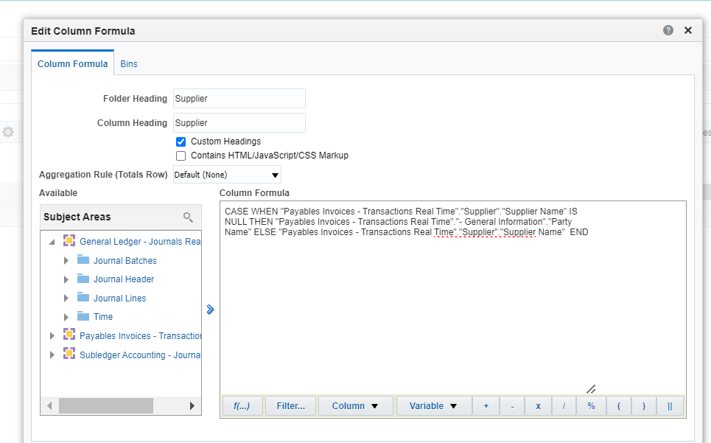Image resolution: width=711 pixels, height=443 pixels.
Task: Collapse the General Ledger - Journals node
Action: pyautogui.click(x=50, y=241)
